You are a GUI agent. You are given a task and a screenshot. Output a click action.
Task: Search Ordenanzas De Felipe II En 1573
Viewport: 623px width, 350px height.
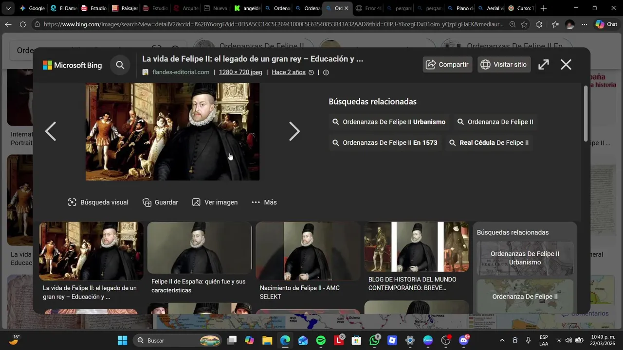coord(385,143)
